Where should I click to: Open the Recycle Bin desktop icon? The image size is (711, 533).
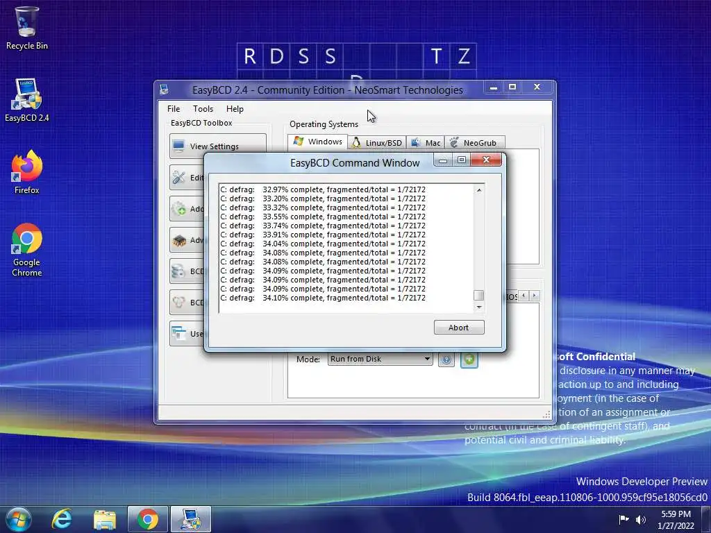[26, 28]
